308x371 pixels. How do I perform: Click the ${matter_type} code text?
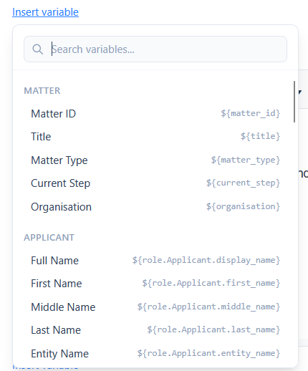(245, 160)
